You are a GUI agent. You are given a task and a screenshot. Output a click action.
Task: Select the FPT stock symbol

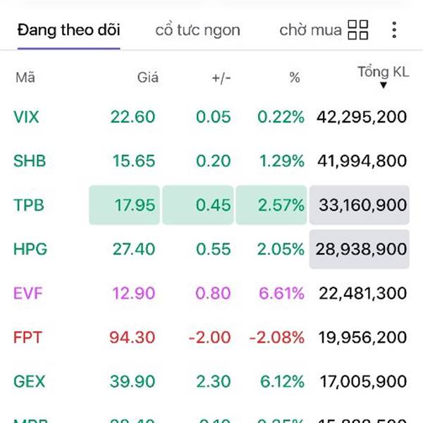tap(27, 337)
